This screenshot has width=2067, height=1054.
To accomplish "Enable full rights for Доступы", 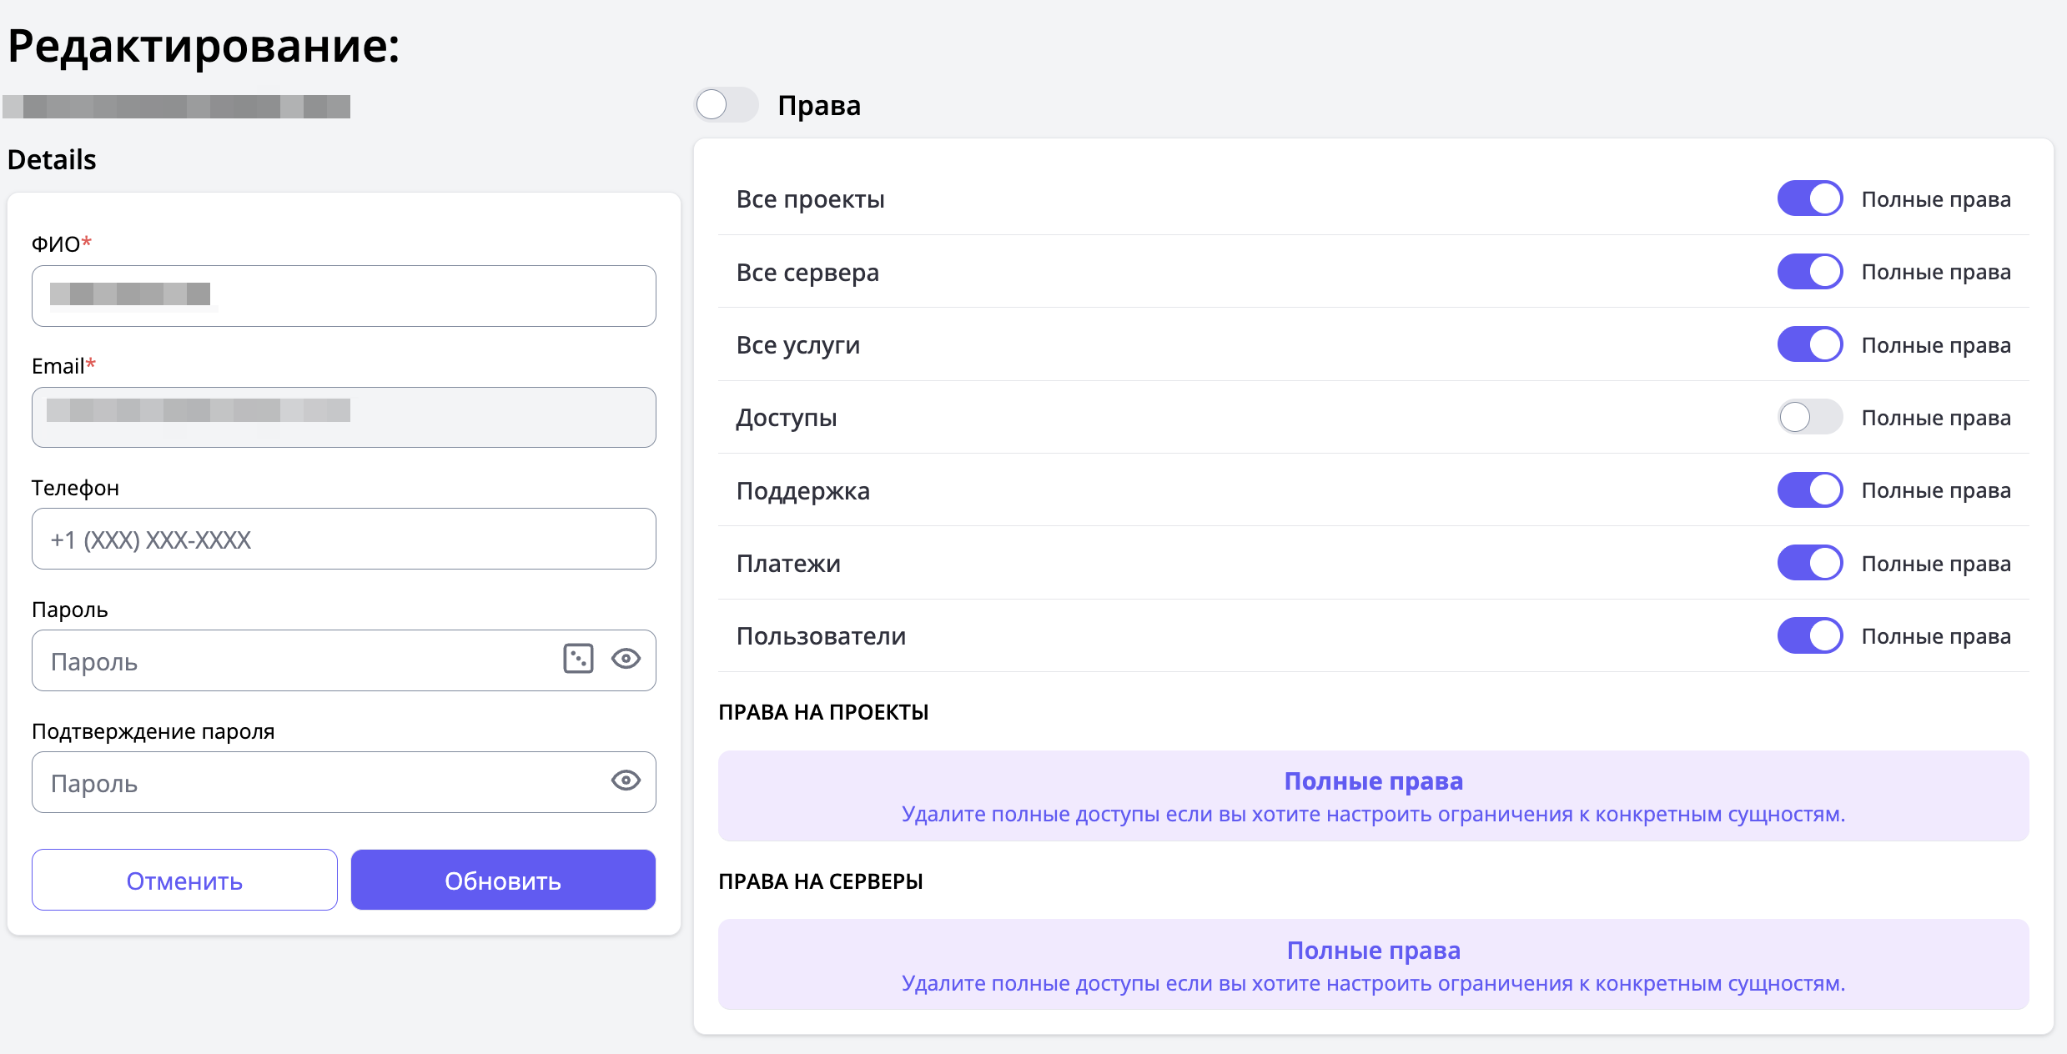I will click(1809, 417).
